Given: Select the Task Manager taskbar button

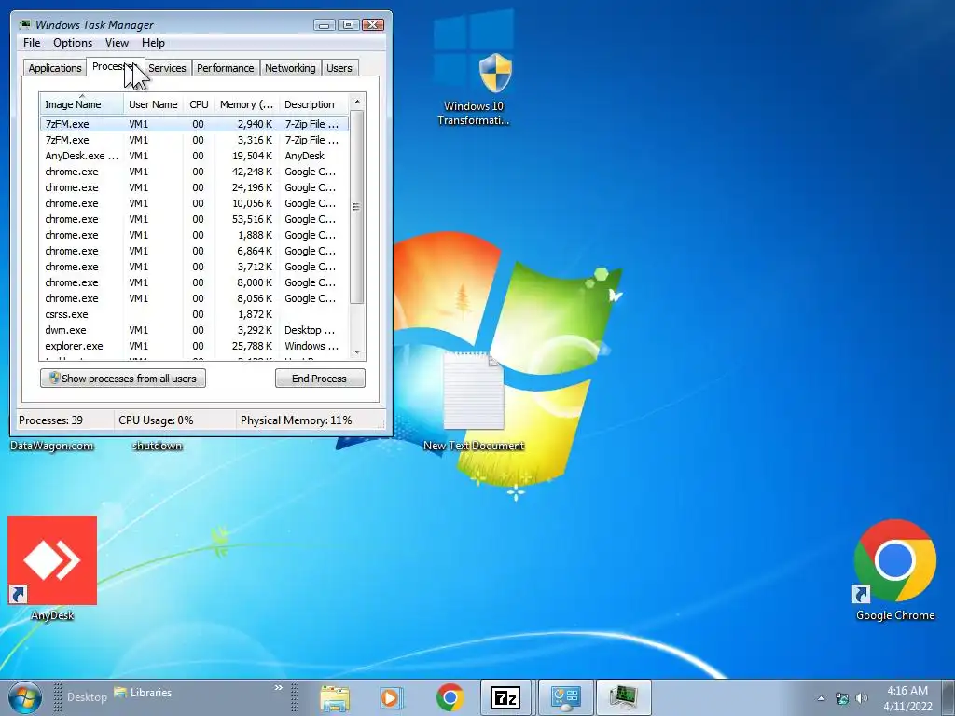Looking at the screenshot, I should click(x=624, y=697).
